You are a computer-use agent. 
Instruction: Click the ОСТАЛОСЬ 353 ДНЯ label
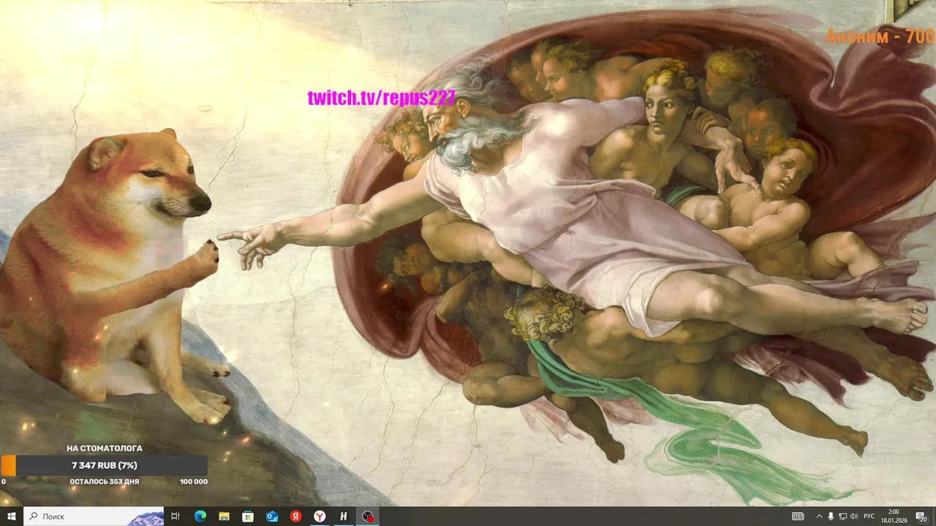(x=105, y=482)
